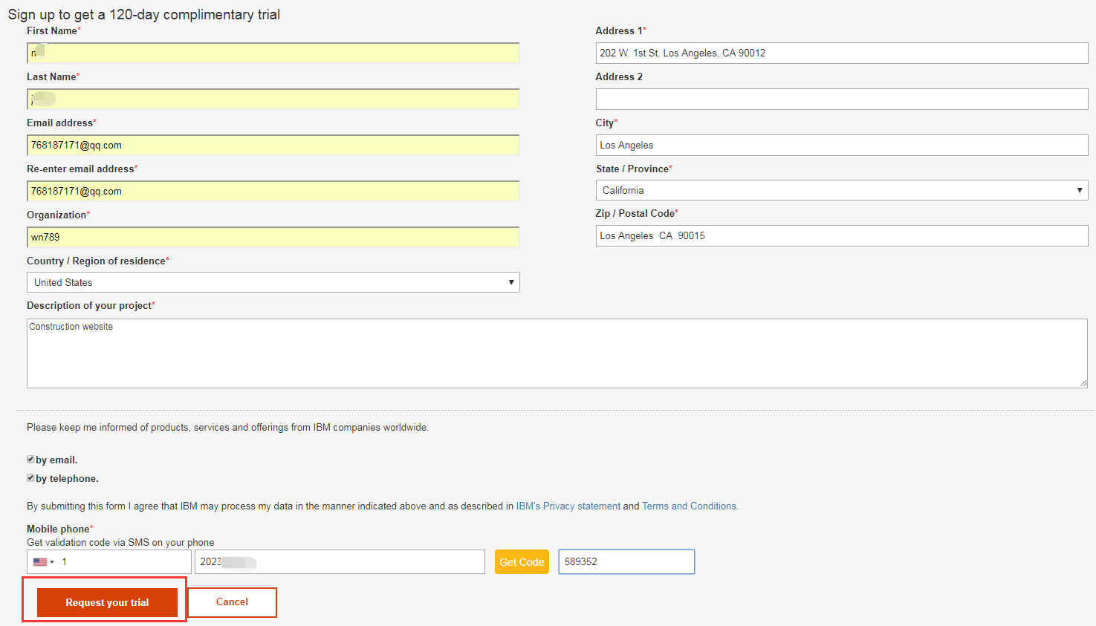Screen dimensions: 1096x626
Task: Open the Country / Region of residence dropdown
Action: tap(273, 282)
